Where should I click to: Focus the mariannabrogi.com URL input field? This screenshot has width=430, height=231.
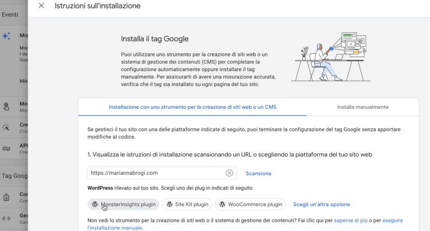point(155,173)
